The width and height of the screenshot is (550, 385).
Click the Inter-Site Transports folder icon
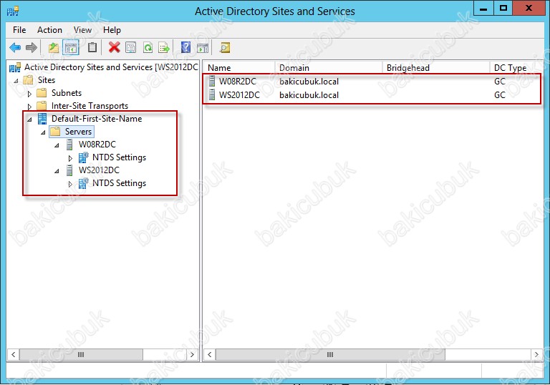pyautogui.click(x=42, y=105)
